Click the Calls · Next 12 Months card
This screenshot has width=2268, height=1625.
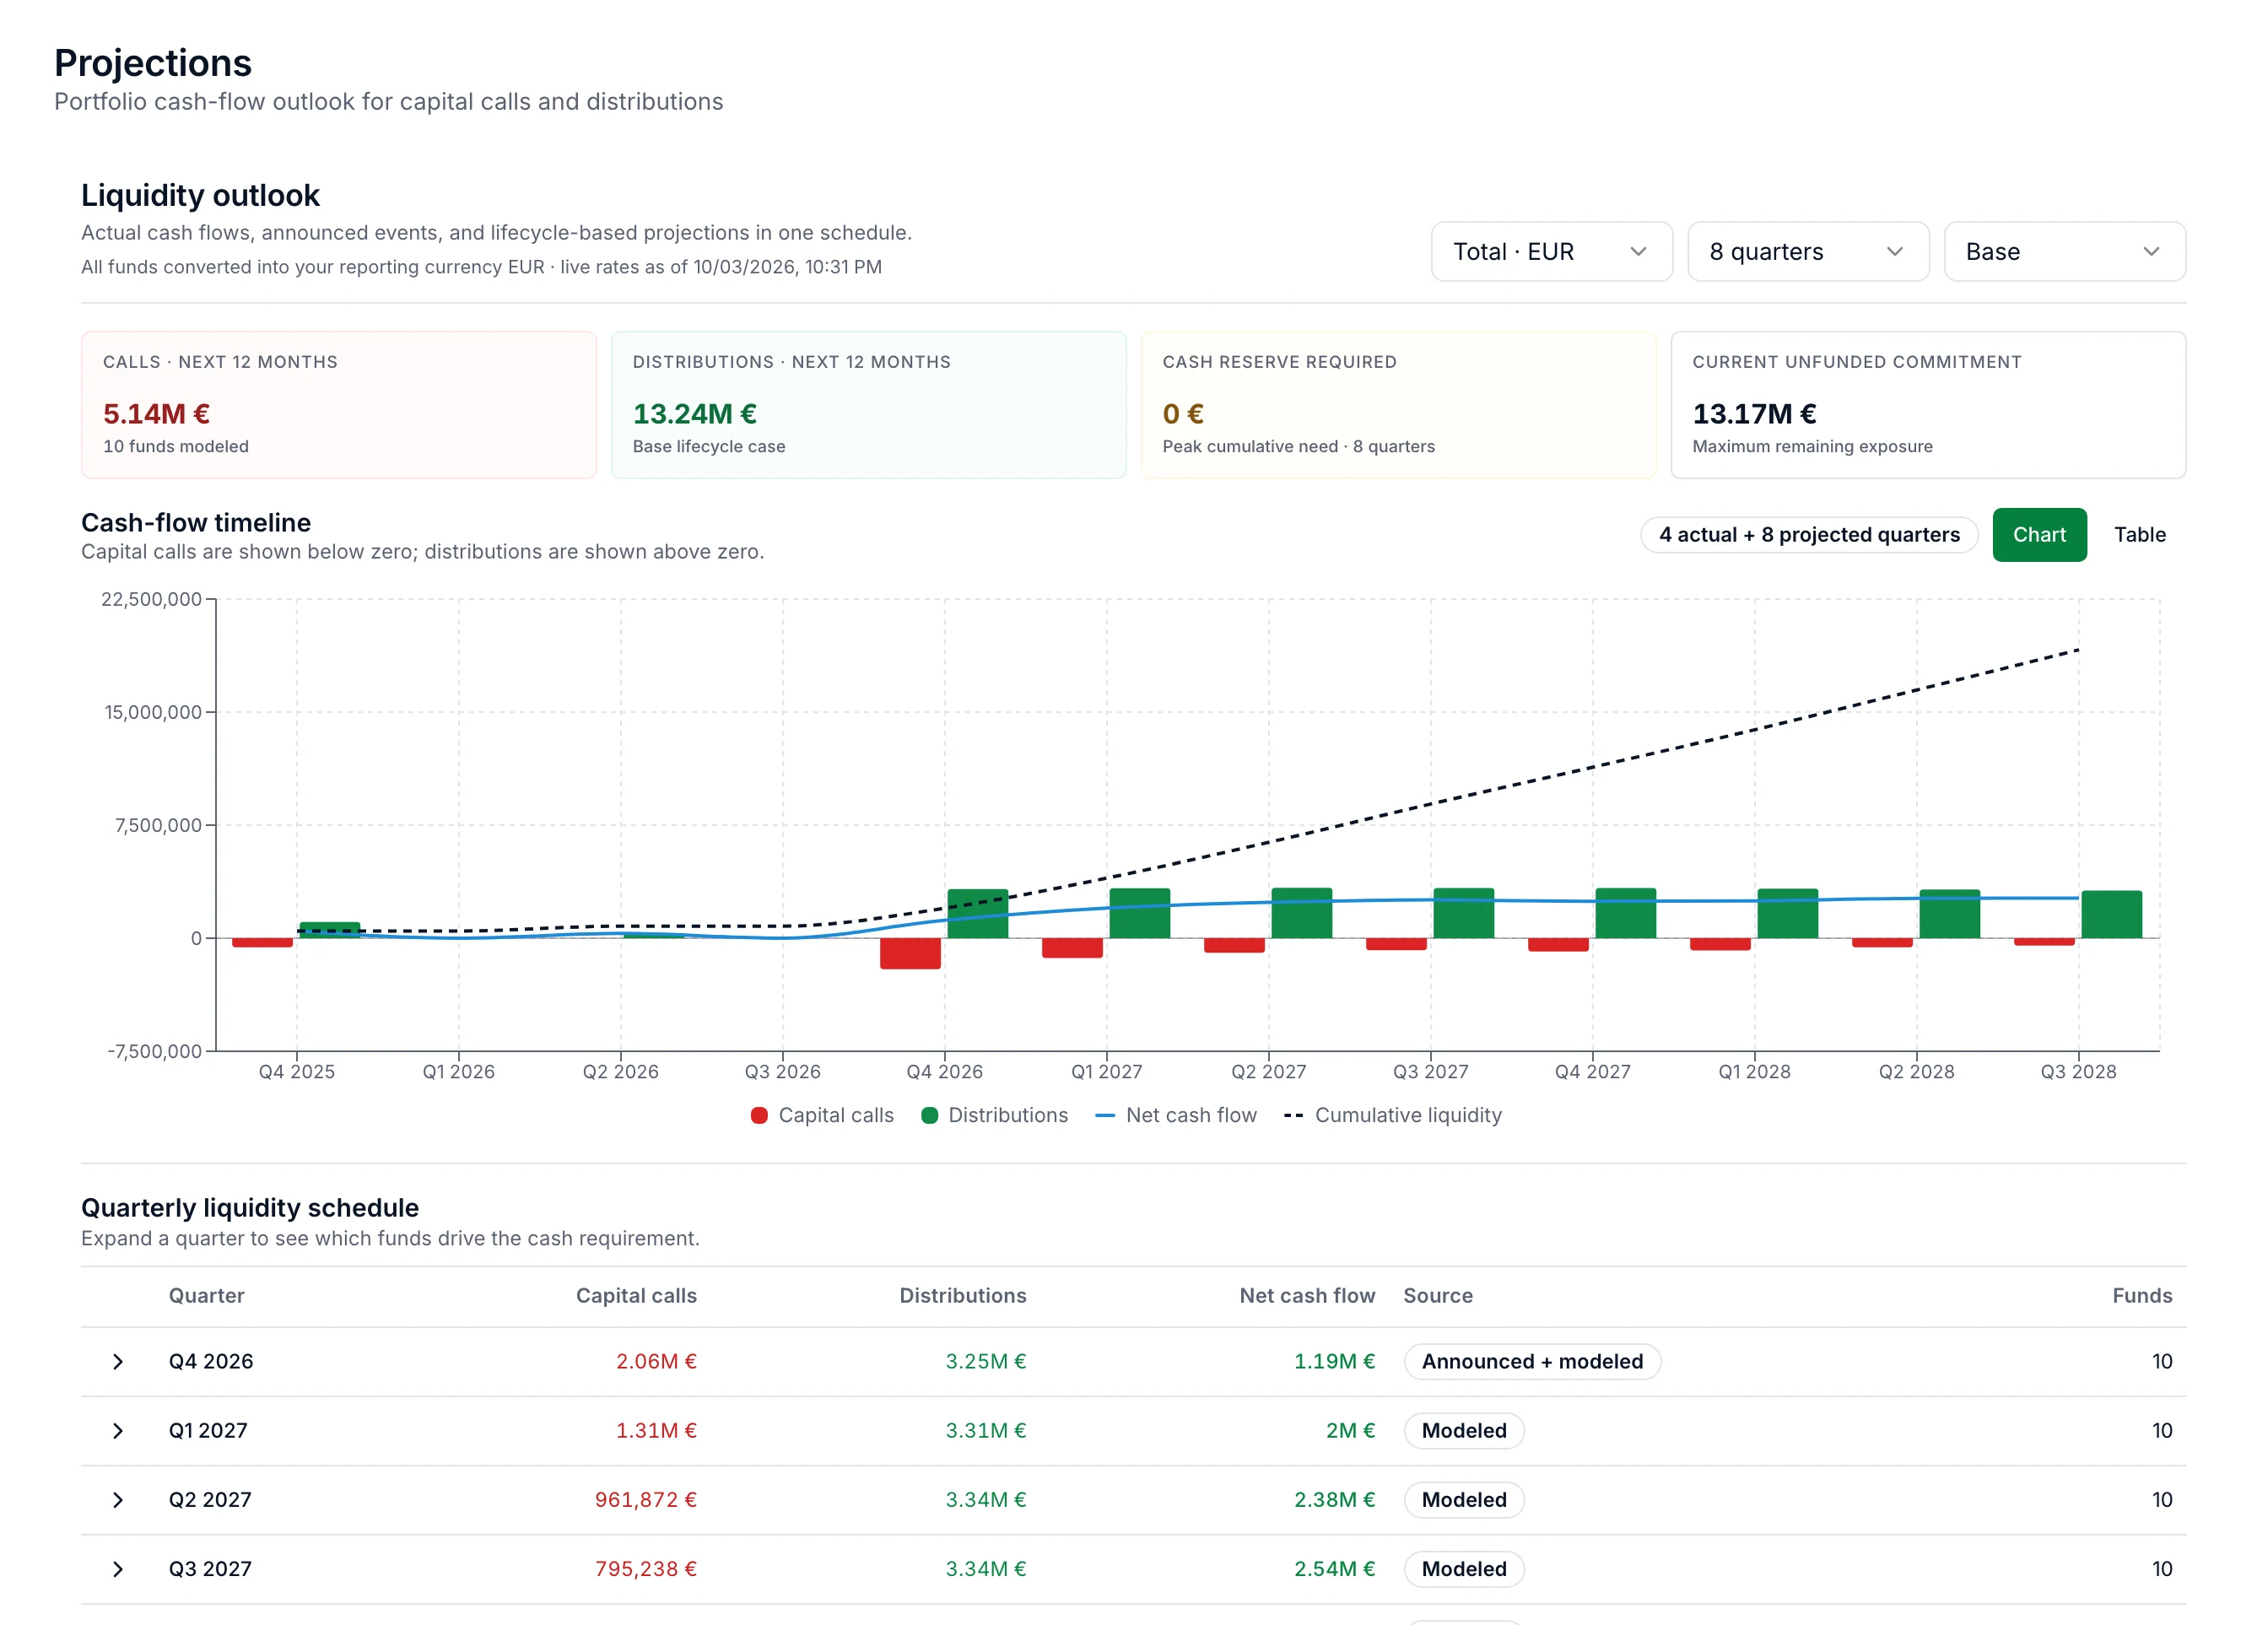tap(339, 405)
